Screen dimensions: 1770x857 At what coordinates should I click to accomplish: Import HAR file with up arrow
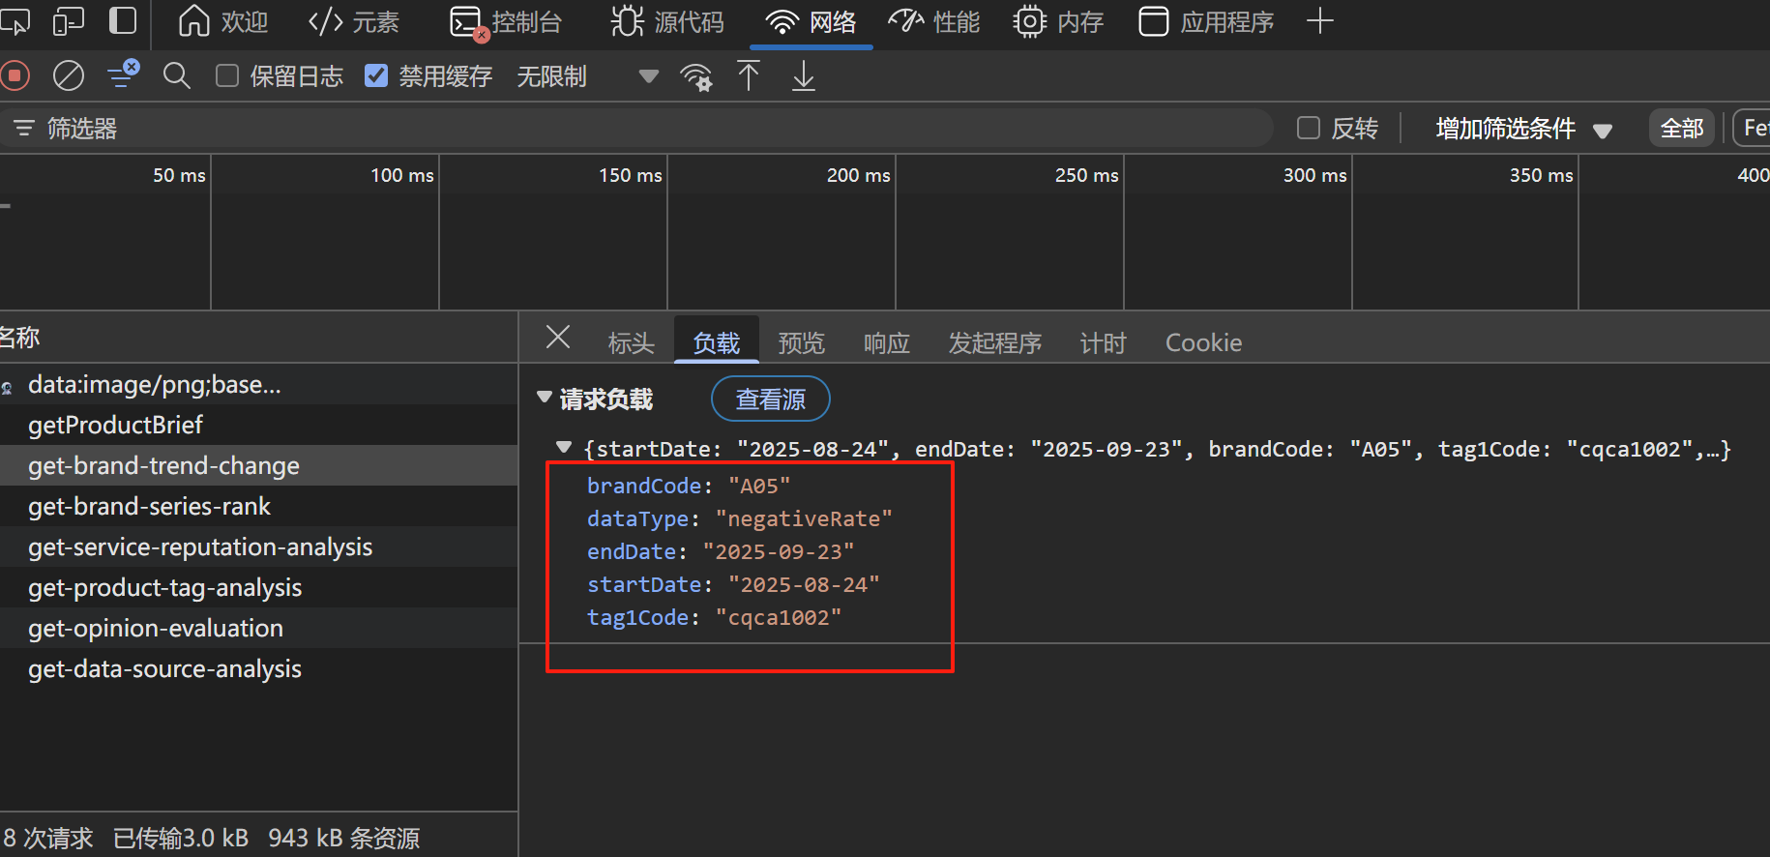(749, 75)
